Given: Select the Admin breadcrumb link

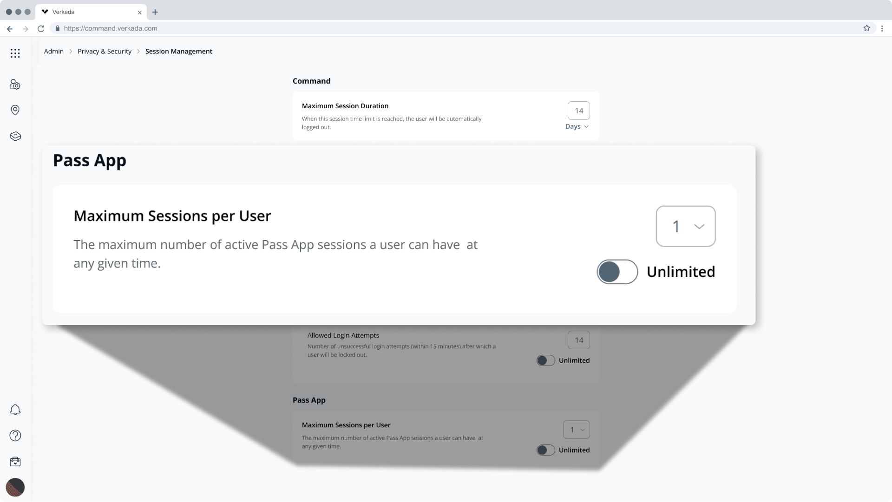Looking at the screenshot, I should (x=54, y=52).
